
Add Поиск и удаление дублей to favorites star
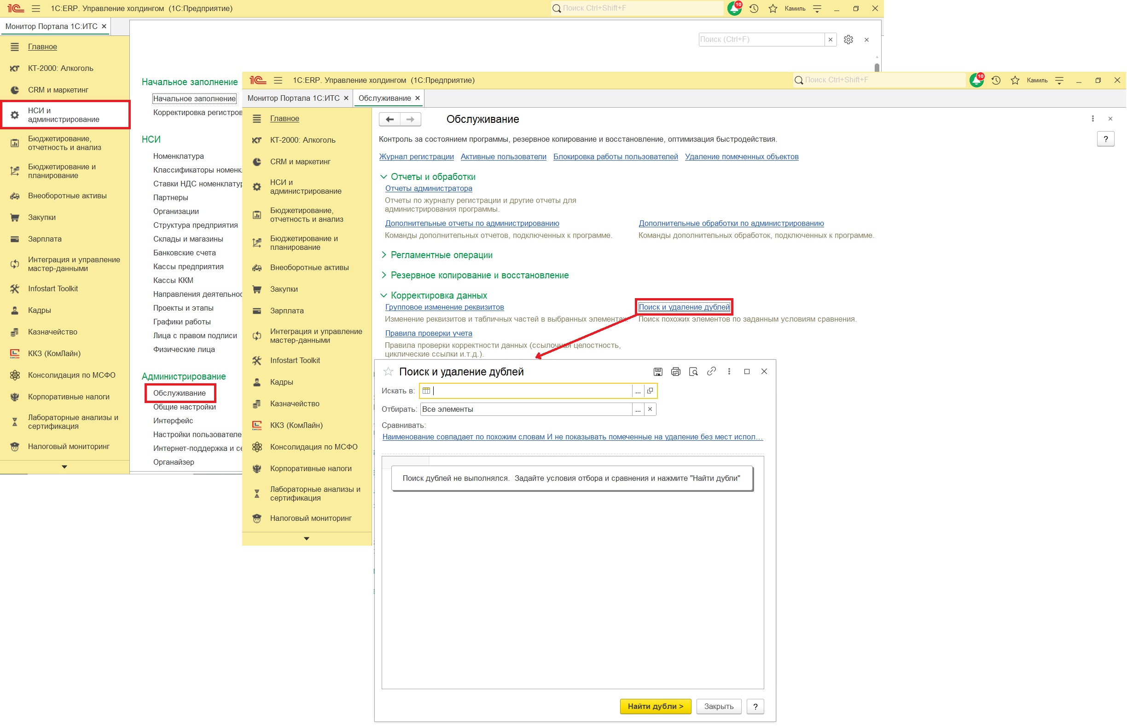pyautogui.click(x=388, y=372)
